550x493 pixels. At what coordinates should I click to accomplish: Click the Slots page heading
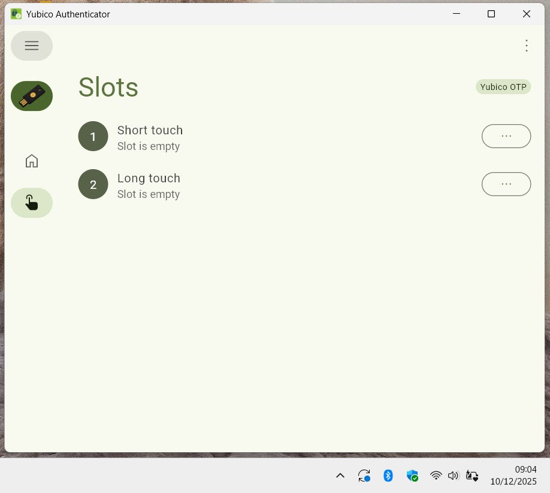coord(108,87)
